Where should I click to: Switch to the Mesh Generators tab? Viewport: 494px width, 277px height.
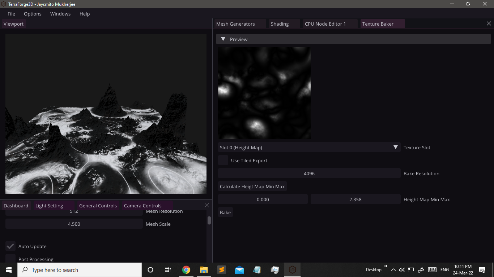pyautogui.click(x=236, y=24)
